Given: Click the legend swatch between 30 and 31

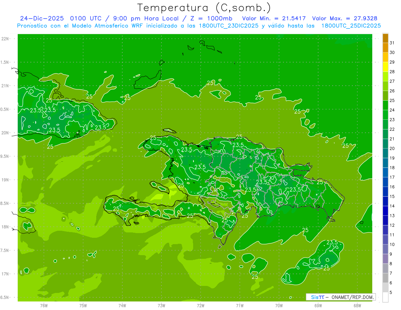Looking at the screenshot, I should click(x=385, y=47).
